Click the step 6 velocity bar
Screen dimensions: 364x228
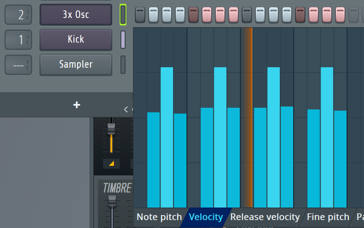pos(207,157)
